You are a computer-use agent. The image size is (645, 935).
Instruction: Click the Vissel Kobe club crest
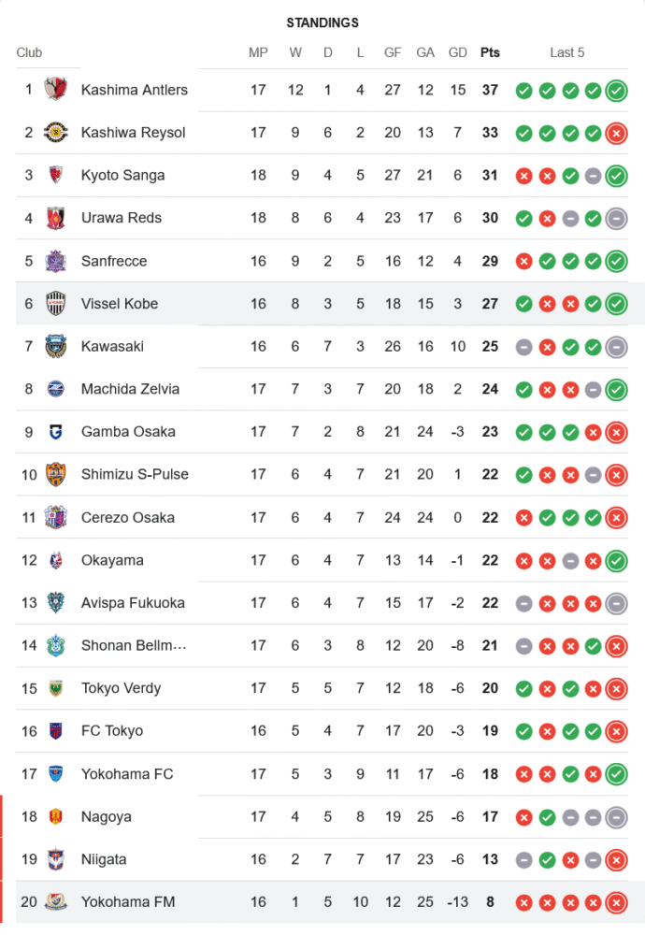coord(56,304)
